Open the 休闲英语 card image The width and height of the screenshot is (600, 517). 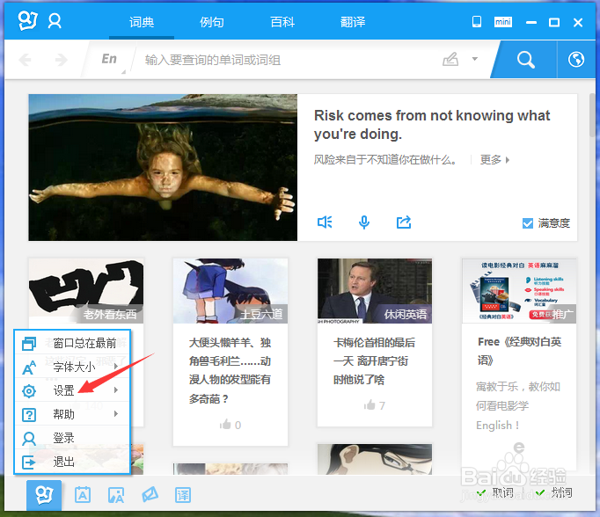point(375,291)
